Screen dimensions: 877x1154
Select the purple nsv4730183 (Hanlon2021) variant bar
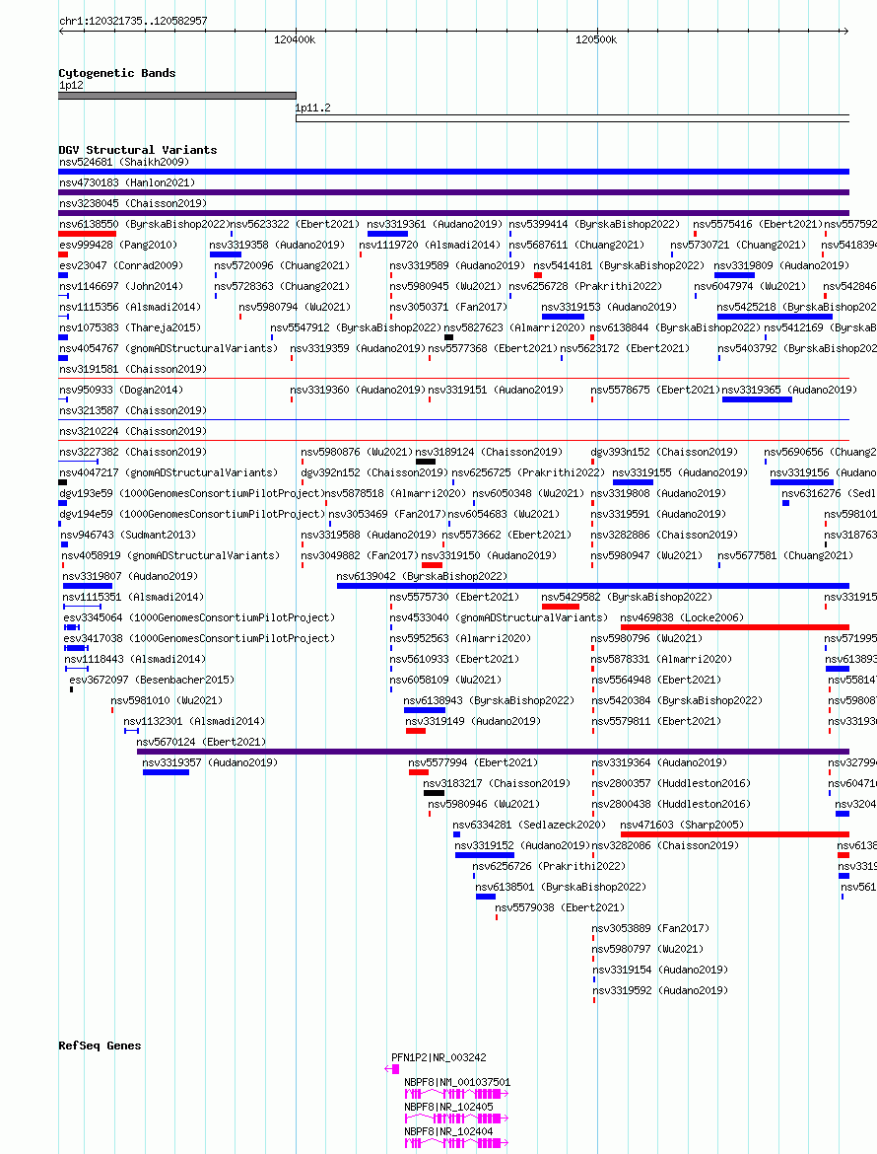click(x=453, y=192)
